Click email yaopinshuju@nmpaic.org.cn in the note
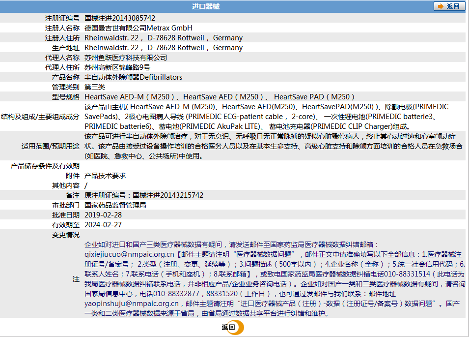 click(x=132, y=304)
